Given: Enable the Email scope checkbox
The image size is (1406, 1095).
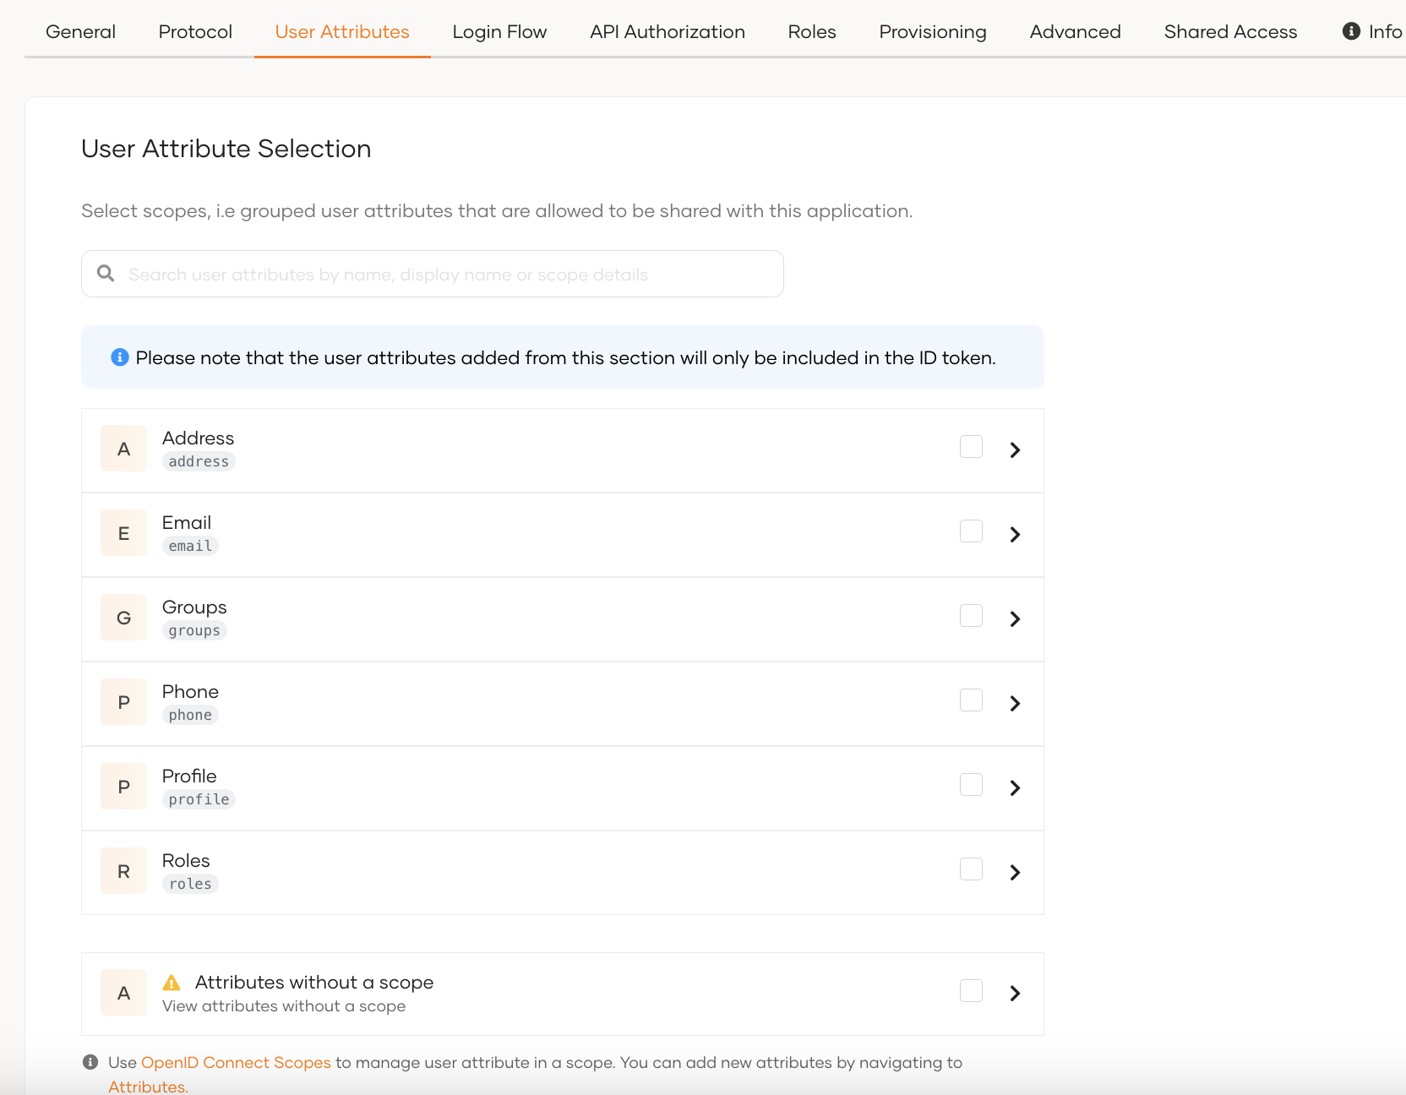Looking at the screenshot, I should [971, 531].
